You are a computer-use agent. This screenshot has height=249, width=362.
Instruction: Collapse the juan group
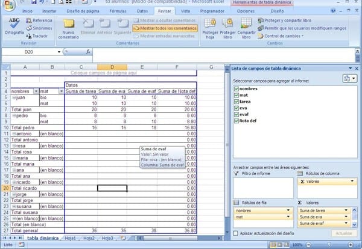coord(14,97)
